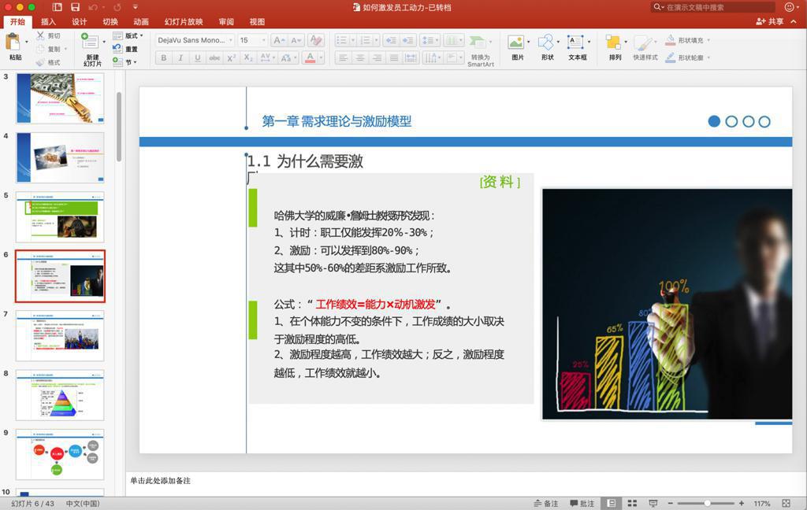Click the Format painter (格式) button
The image size is (807, 510).
[x=48, y=62]
